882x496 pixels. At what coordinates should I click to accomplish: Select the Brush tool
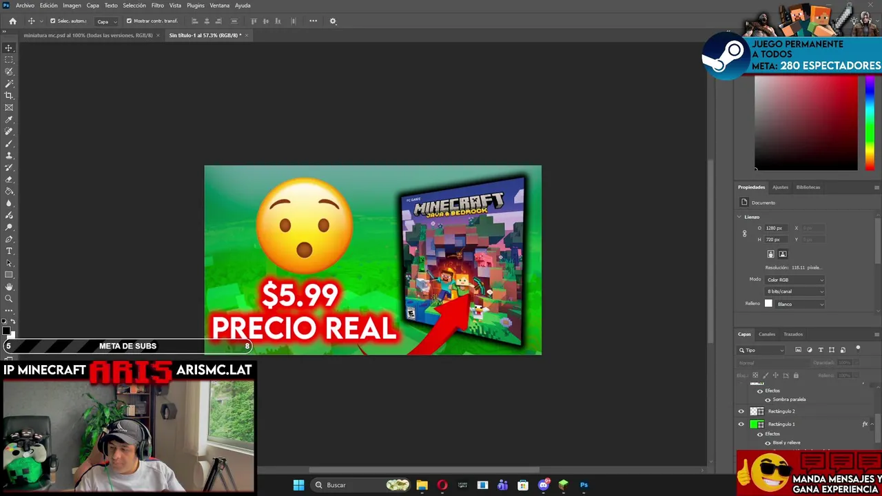pyautogui.click(x=9, y=143)
